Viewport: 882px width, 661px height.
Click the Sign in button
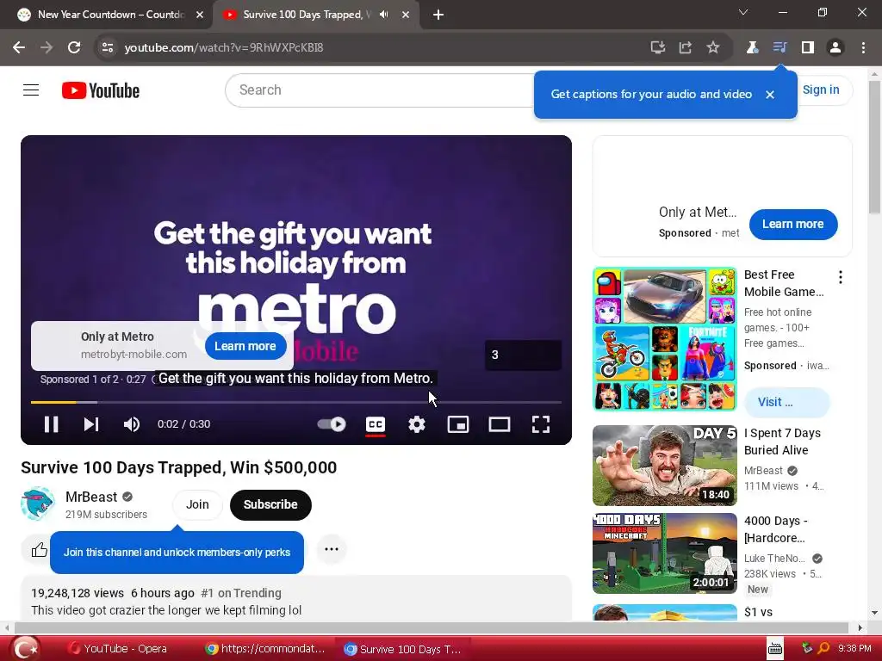coord(821,90)
